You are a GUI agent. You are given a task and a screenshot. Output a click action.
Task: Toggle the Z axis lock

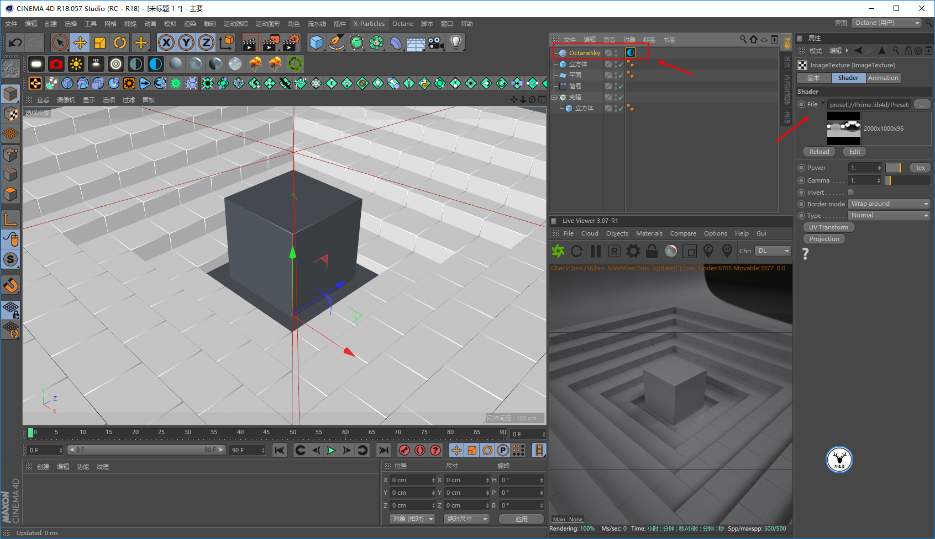coord(206,42)
